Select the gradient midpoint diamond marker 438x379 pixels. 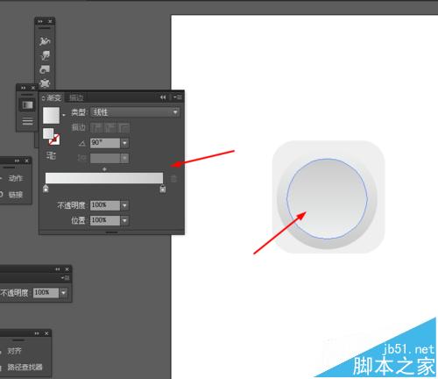tap(104, 169)
